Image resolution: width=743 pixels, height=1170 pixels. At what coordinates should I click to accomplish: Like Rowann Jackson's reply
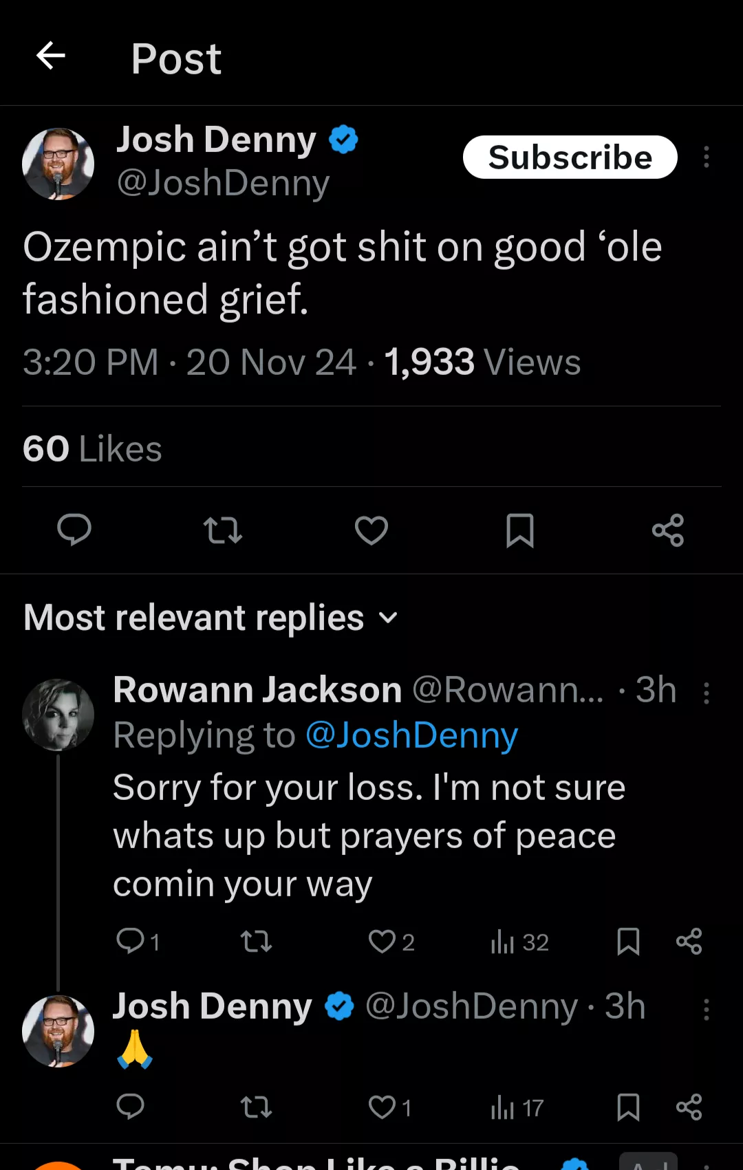383,941
